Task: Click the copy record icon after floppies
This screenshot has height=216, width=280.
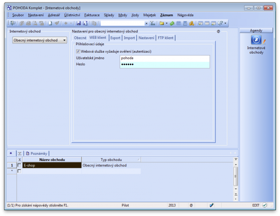Action: pyautogui.click(x=94, y=23)
